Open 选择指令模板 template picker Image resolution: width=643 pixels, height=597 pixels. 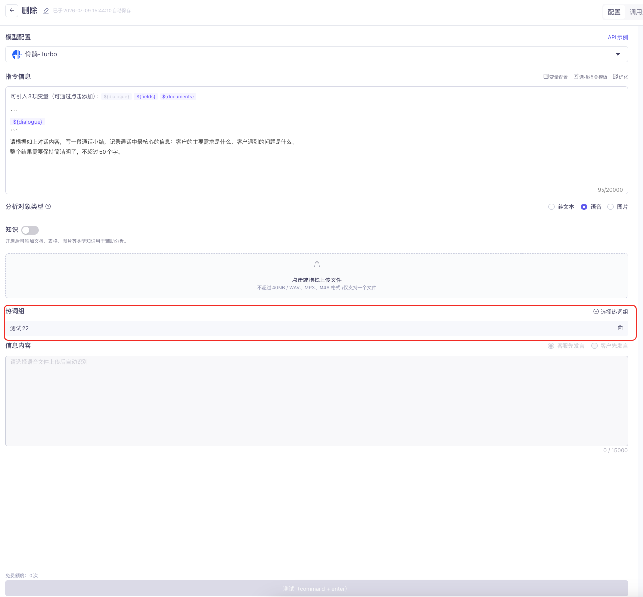coord(591,77)
